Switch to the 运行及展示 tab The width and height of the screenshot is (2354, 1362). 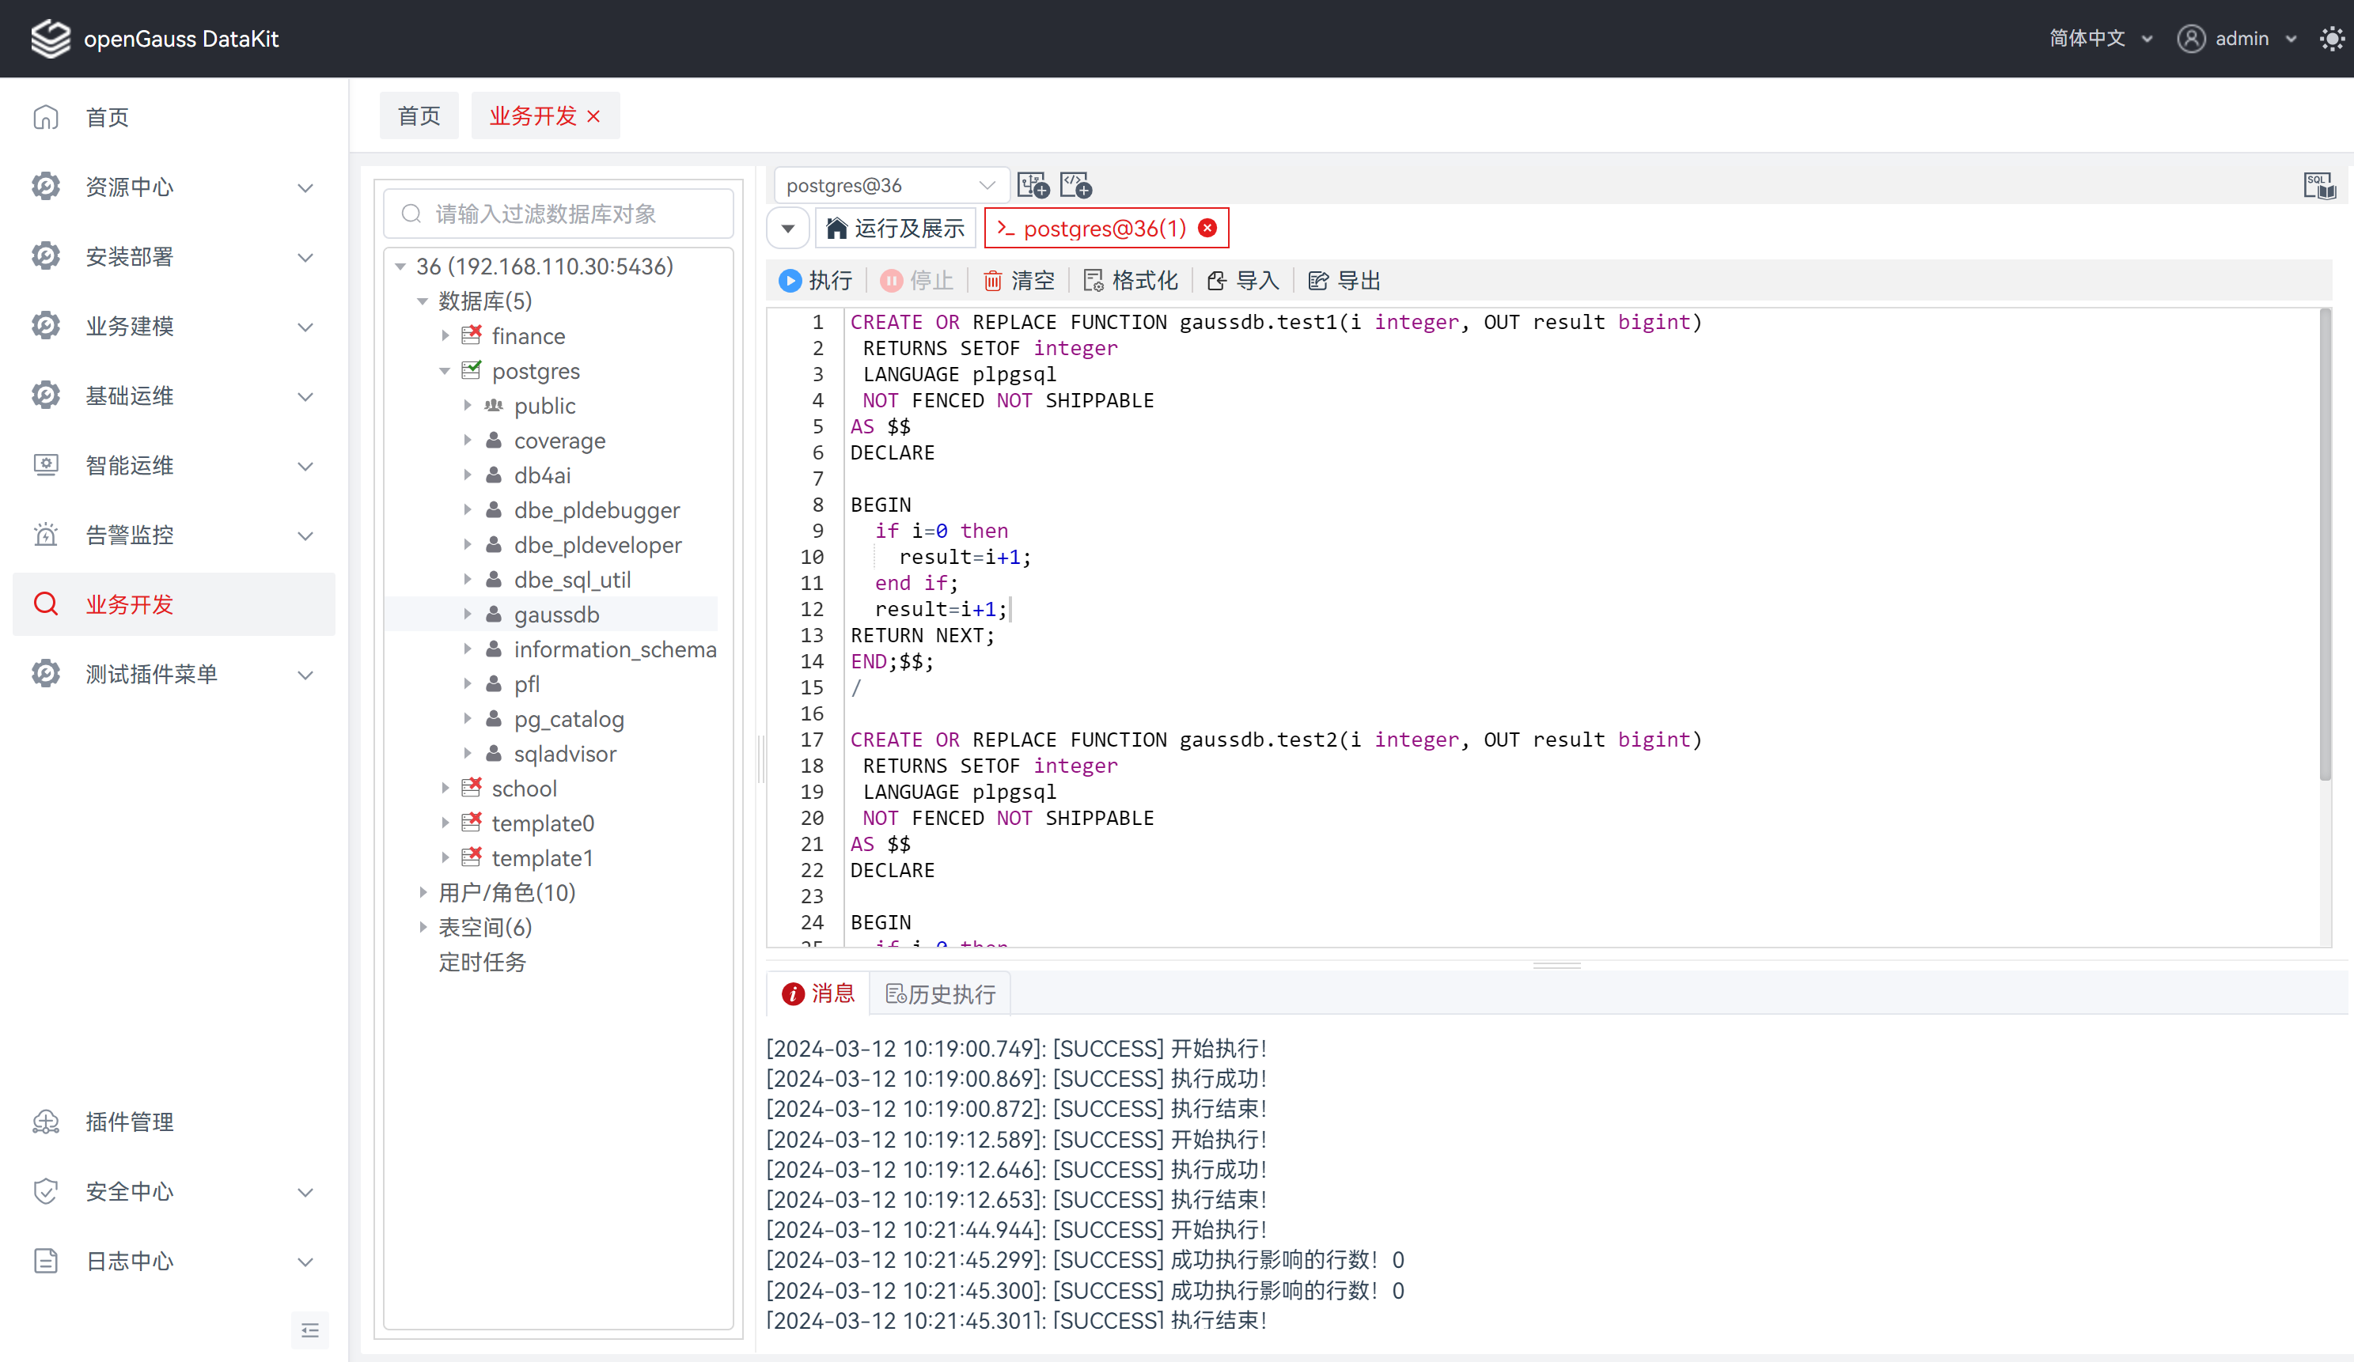click(895, 229)
